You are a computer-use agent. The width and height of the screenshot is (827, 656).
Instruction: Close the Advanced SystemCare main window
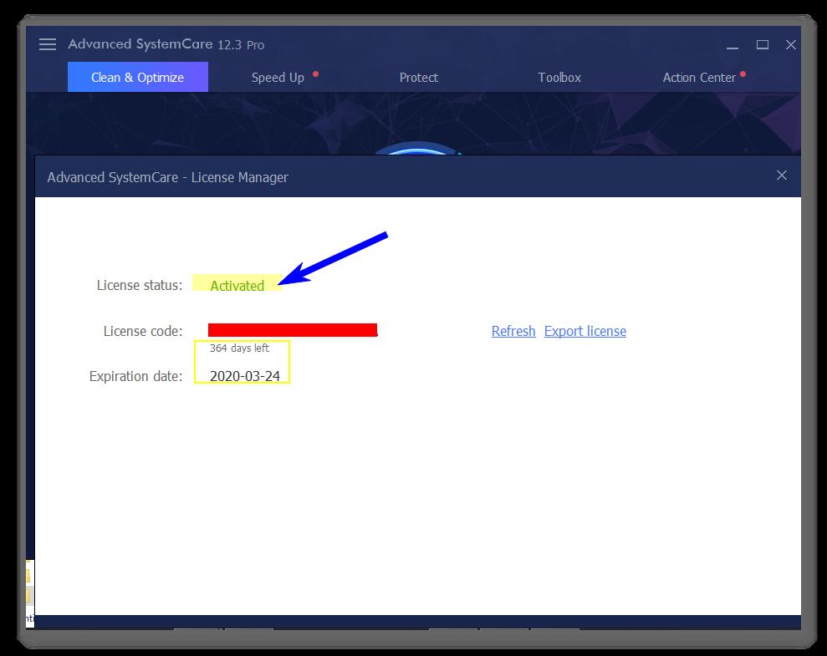click(x=790, y=45)
